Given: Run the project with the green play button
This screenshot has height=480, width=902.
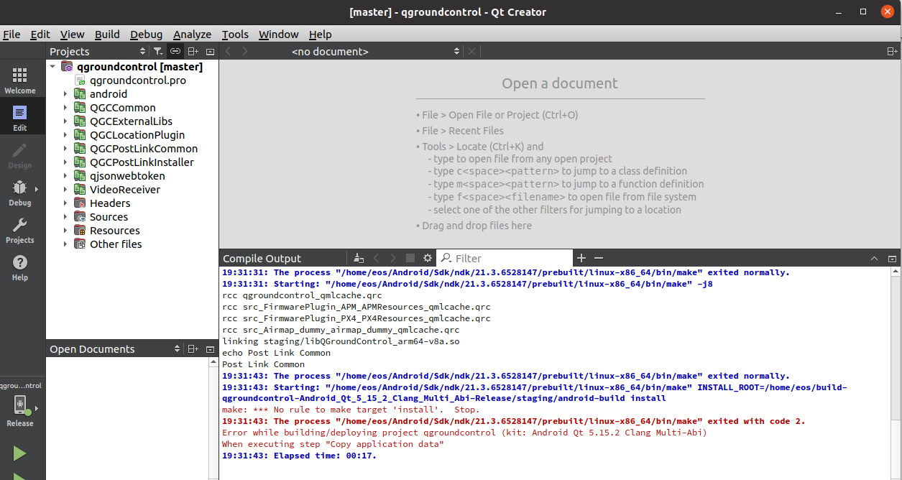Looking at the screenshot, I should (21, 453).
